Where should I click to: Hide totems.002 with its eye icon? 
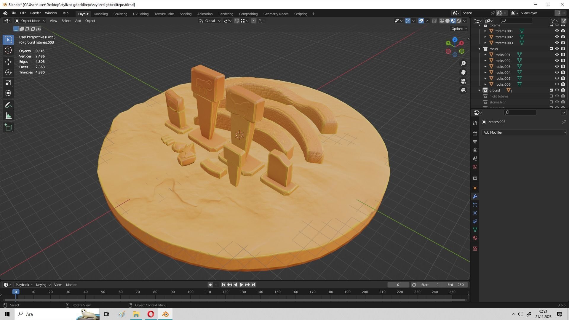point(557,37)
